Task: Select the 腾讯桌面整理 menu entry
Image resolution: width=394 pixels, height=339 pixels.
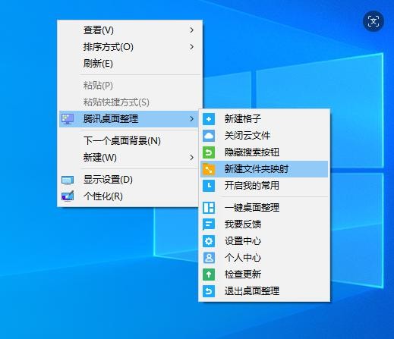Action: (x=130, y=119)
